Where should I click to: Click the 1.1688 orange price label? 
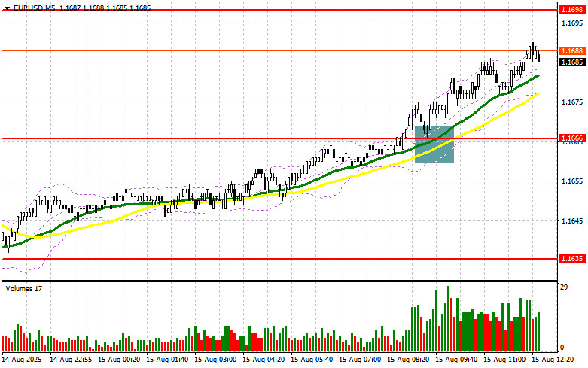pyautogui.click(x=571, y=50)
